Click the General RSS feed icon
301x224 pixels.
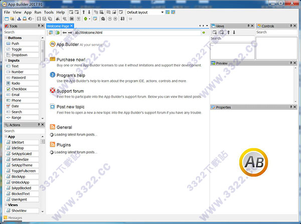pyautogui.click(x=52, y=127)
